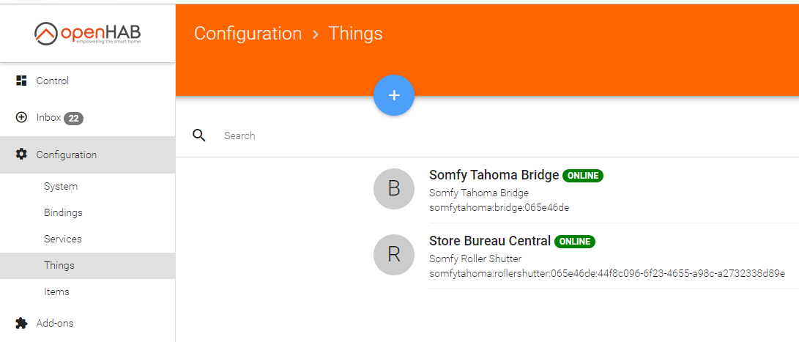Collapse the Configuration menu section

(x=88, y=155)
